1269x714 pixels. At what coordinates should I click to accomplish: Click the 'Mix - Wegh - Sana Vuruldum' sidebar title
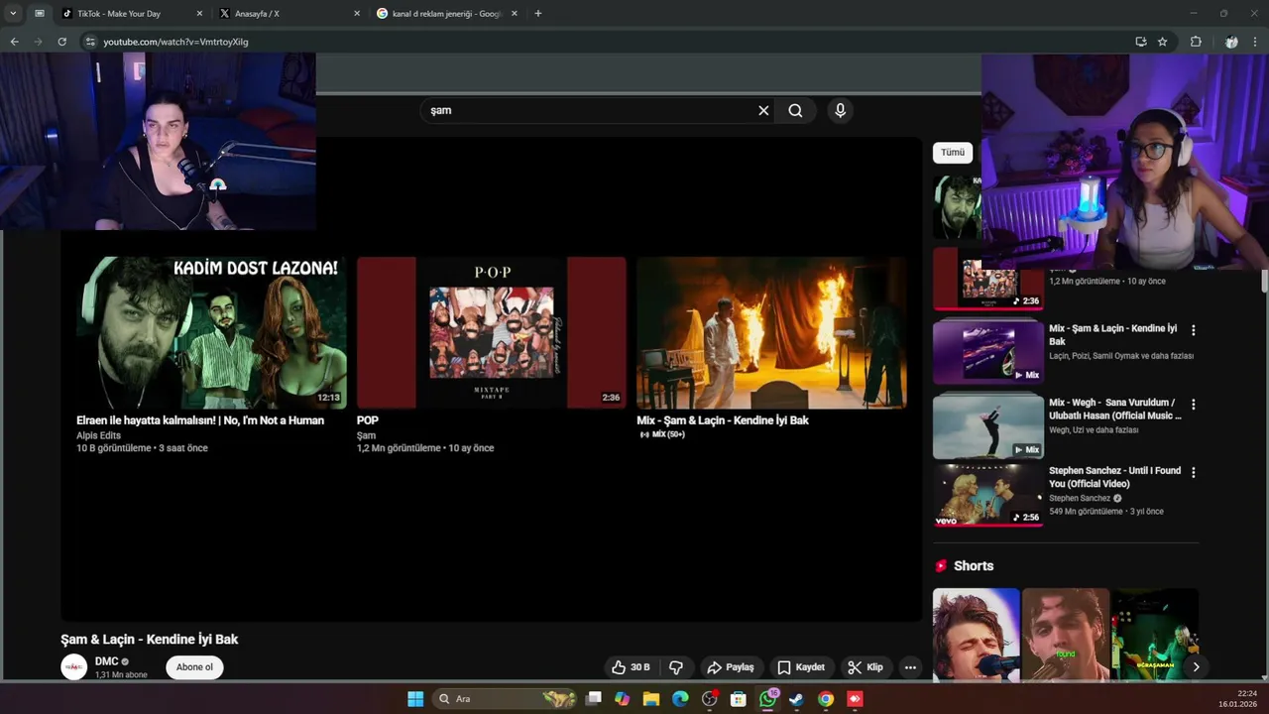pyautogui.click(x=1114, y=410)
